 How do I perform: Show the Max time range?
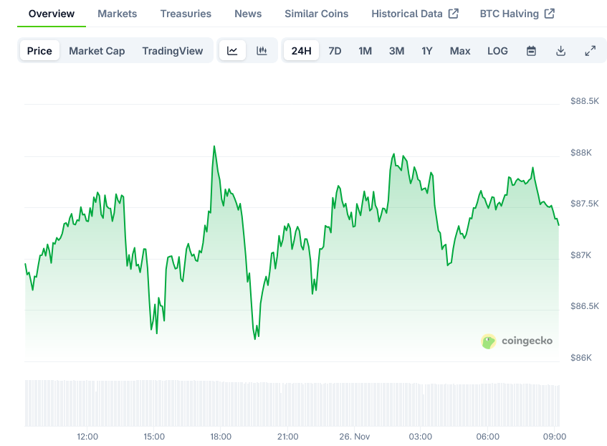460,51
